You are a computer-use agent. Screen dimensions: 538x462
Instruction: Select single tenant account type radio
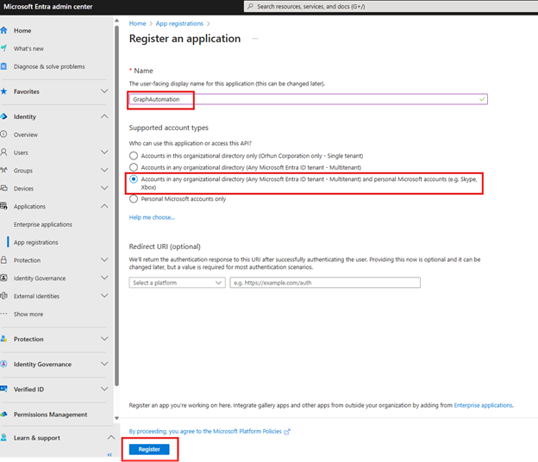pos(133,156)
